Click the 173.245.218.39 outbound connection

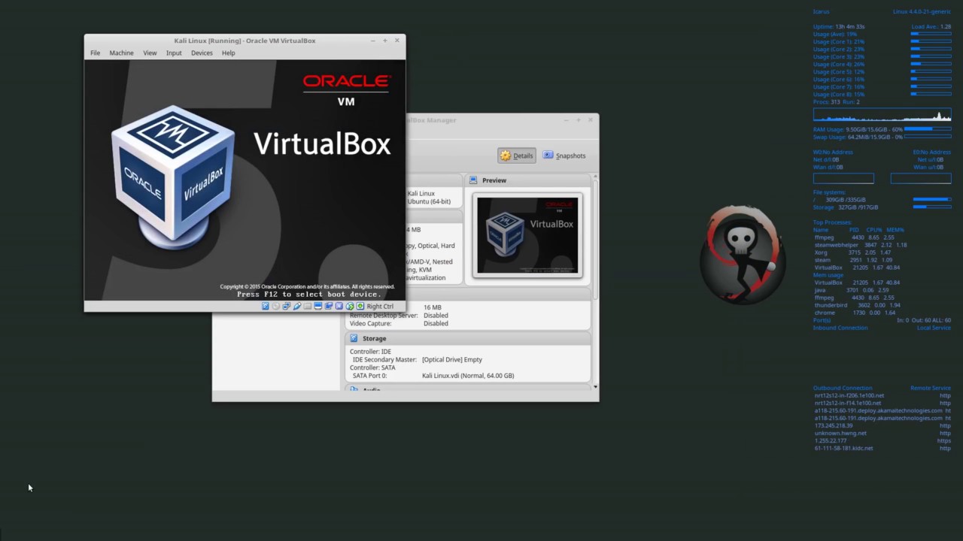tap(835, 425)
